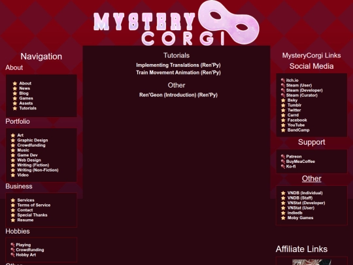
Task: Open Writing (Non-Fiction) link
Action: [x=38, y=170]
